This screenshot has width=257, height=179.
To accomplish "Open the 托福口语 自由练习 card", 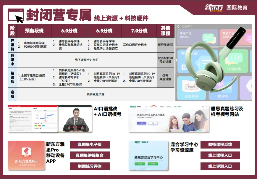I will point(197,37).
